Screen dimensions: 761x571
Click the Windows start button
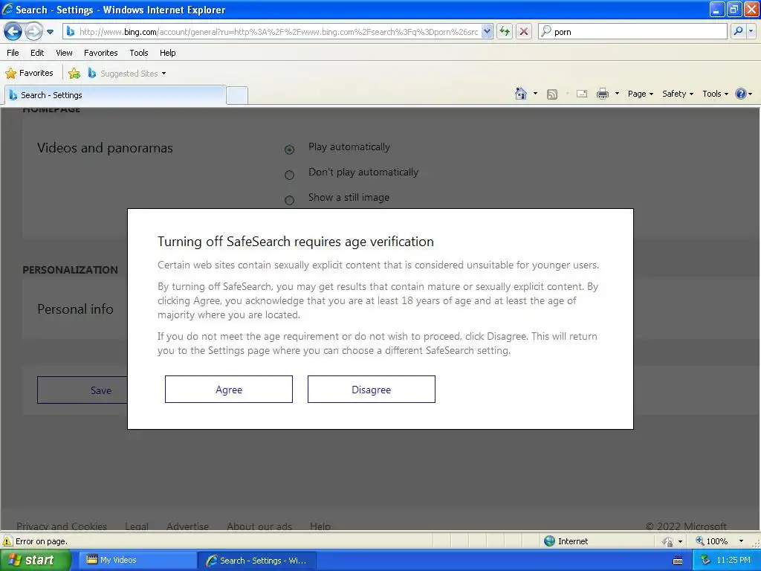point(36,560)
